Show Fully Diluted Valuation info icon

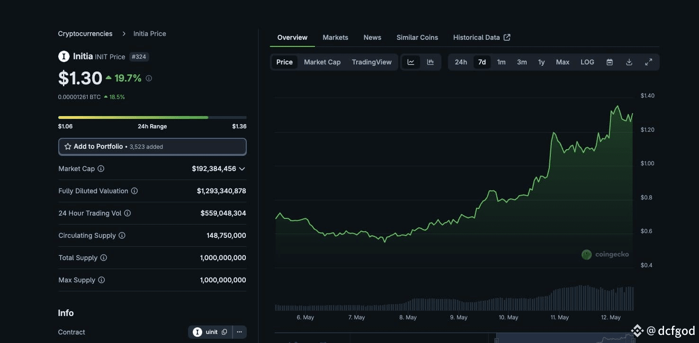(x=134, y=191)
